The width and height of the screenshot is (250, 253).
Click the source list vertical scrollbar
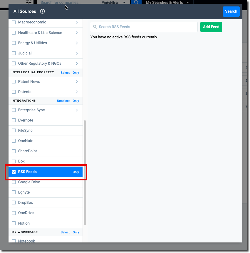tap(85, 172)
